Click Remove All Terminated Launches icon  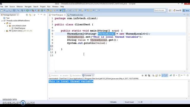pyautogui.click(x=149, y=75)
